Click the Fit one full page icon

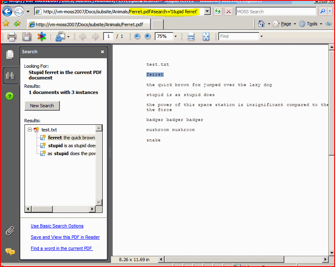[x=206, y=37]
